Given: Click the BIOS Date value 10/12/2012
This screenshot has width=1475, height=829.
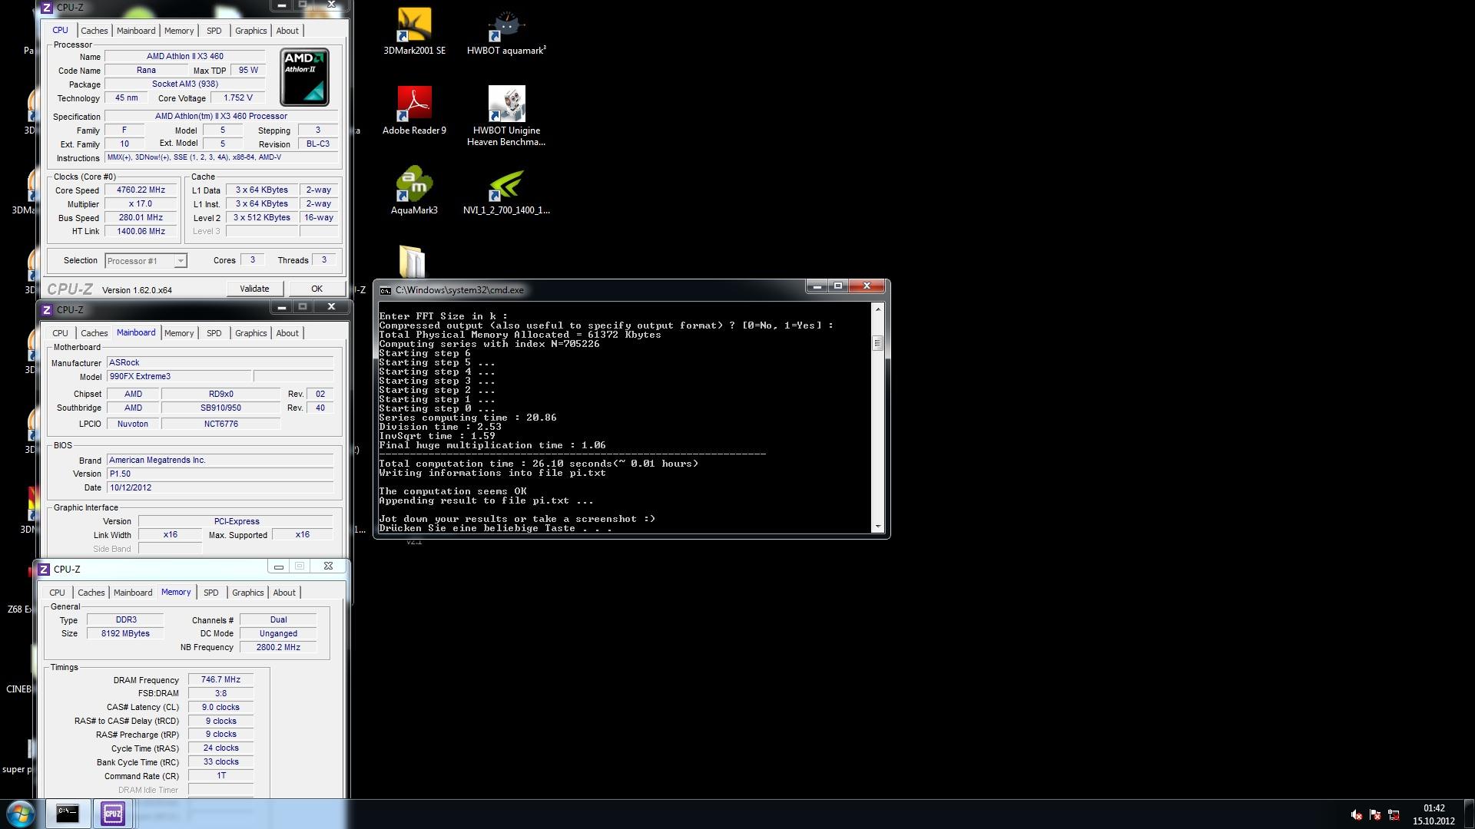Looking at the screenshot, I should tap(220, 488).
